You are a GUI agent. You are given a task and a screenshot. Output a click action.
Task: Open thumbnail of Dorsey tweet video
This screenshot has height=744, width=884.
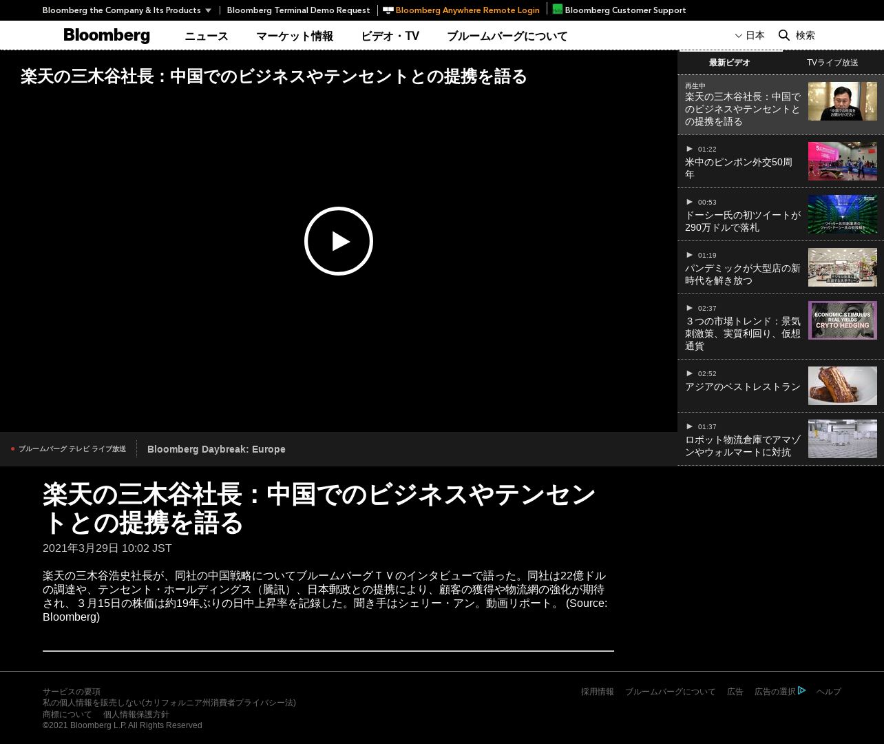point(843,214)
